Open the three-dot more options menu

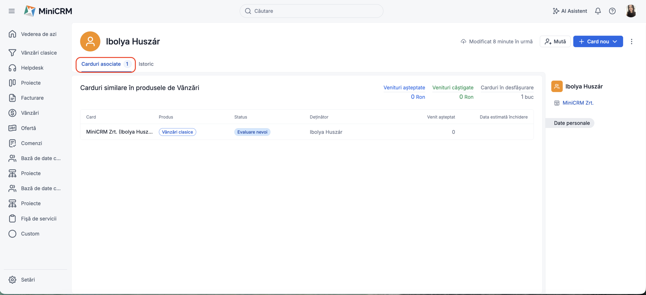632,42
